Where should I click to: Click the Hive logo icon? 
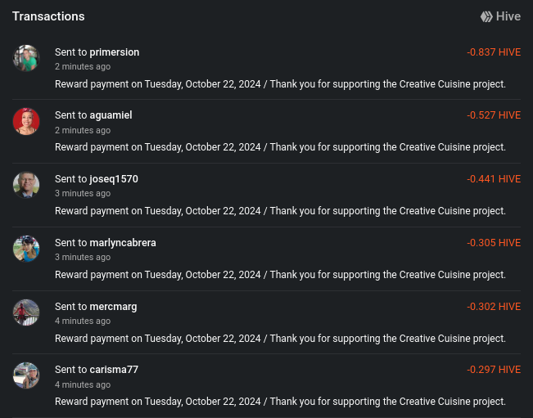tap(486, 16)
